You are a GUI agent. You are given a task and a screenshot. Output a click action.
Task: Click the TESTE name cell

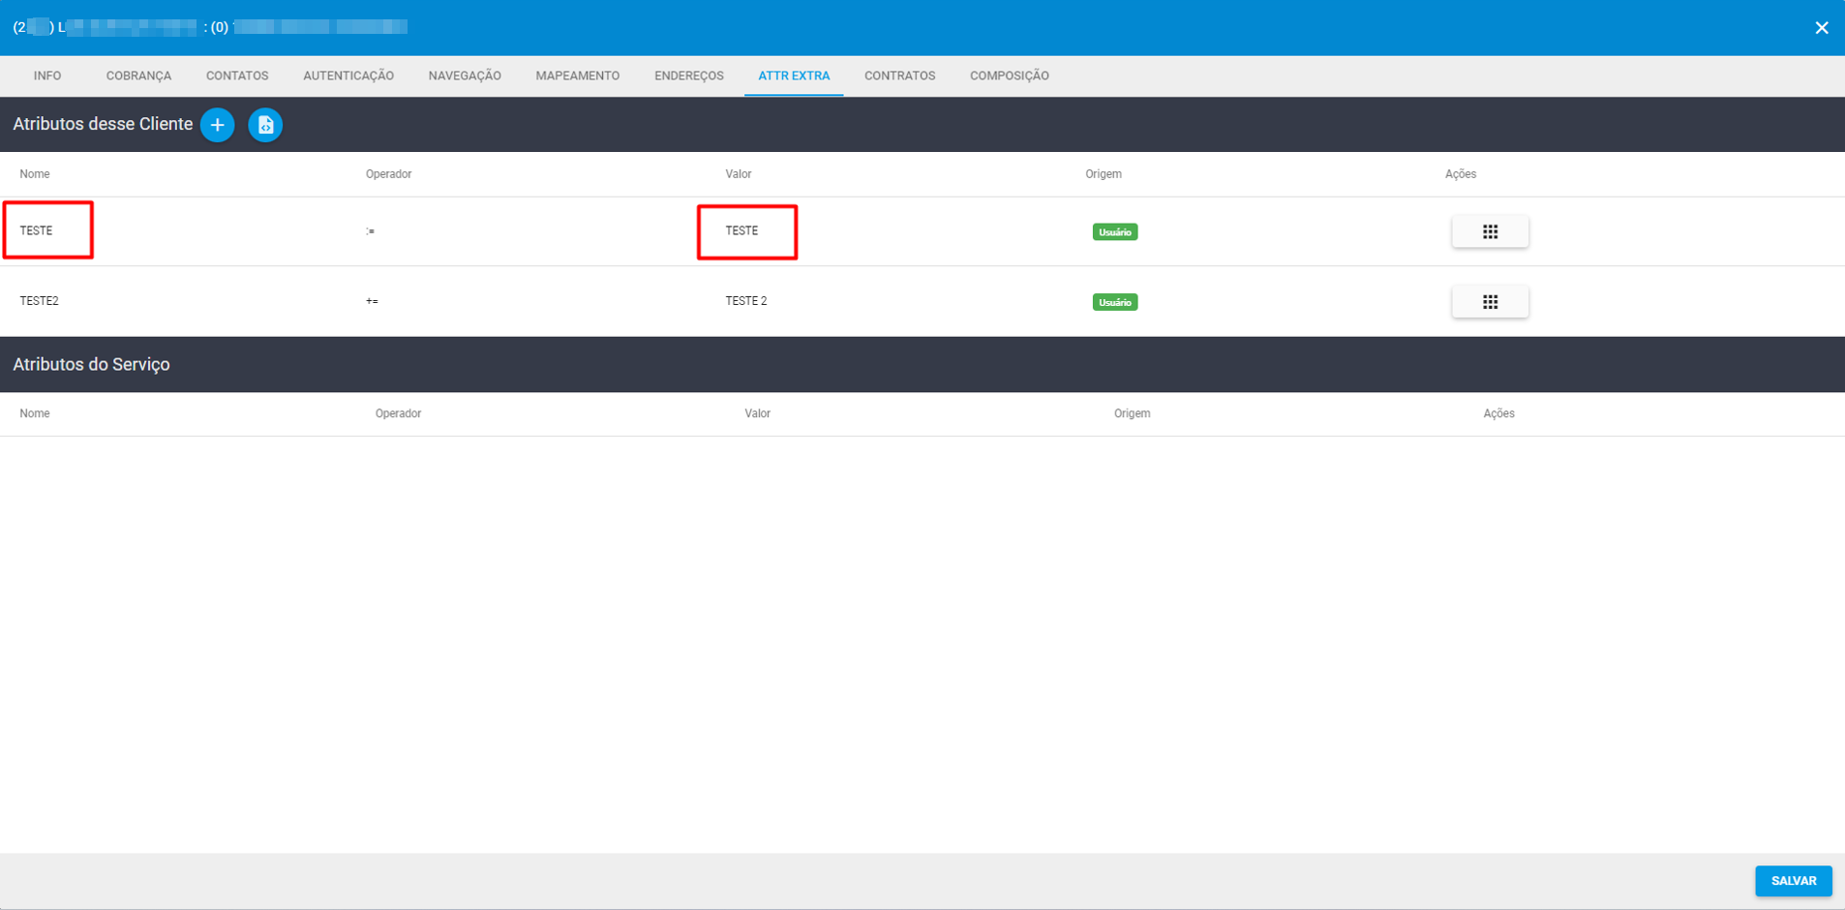37,230
